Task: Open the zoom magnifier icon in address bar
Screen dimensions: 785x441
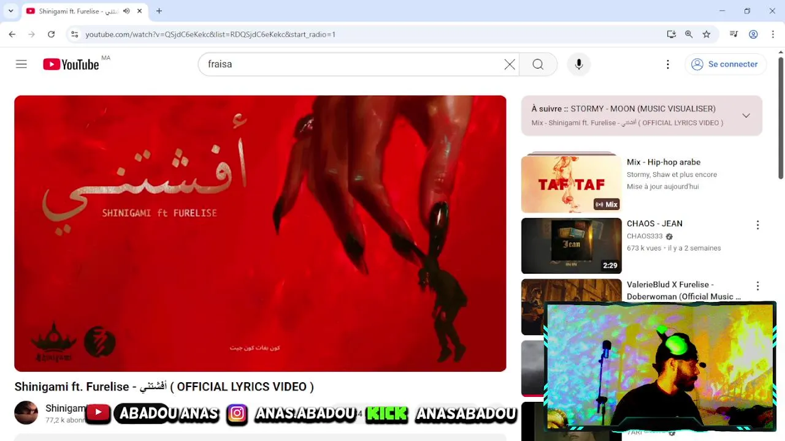Action: (x=689, y=34)
